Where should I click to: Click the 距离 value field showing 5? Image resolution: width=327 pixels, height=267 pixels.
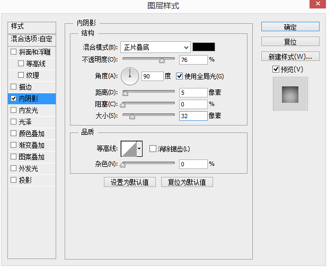[x=193, y=93]
